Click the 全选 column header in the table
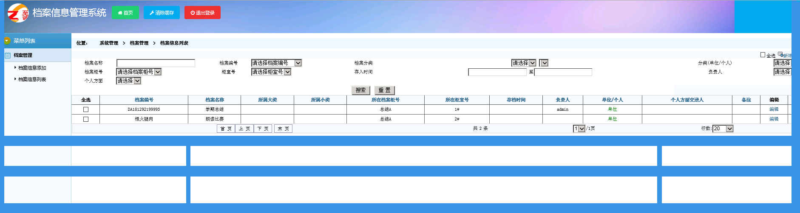 86,100
